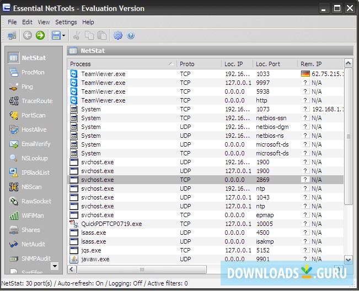
Task: Select the jqs.exe row
Action: [206, 250]
